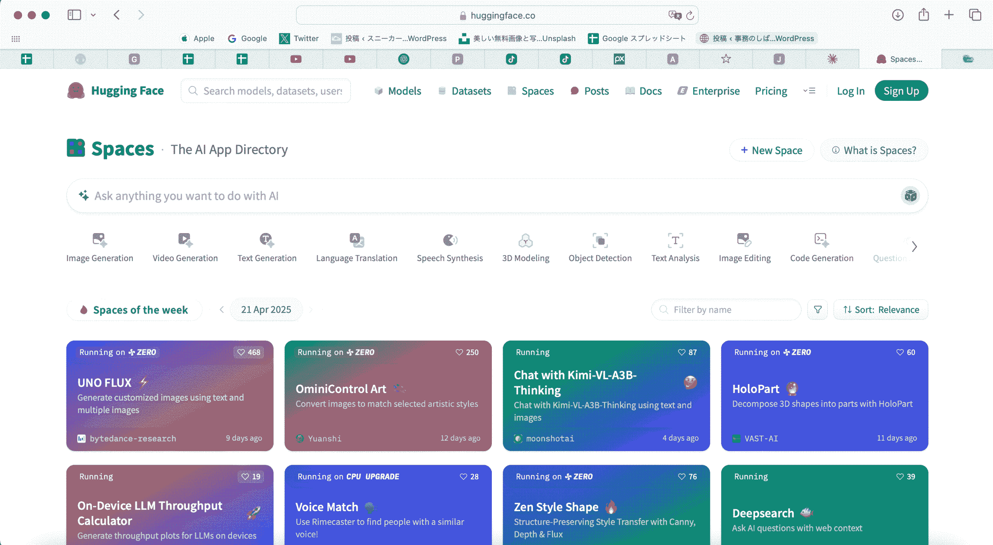
Task: Open the Apple bookmark
Action: (x=197, y=38)
